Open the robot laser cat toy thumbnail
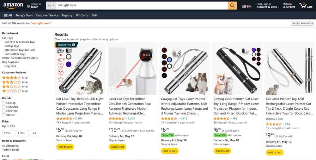Image resolution: width=316 pixels, height=160 pixels. click(x=132, y=68)
